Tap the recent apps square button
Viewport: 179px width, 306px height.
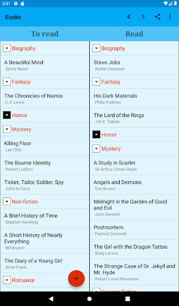[127, 298]
